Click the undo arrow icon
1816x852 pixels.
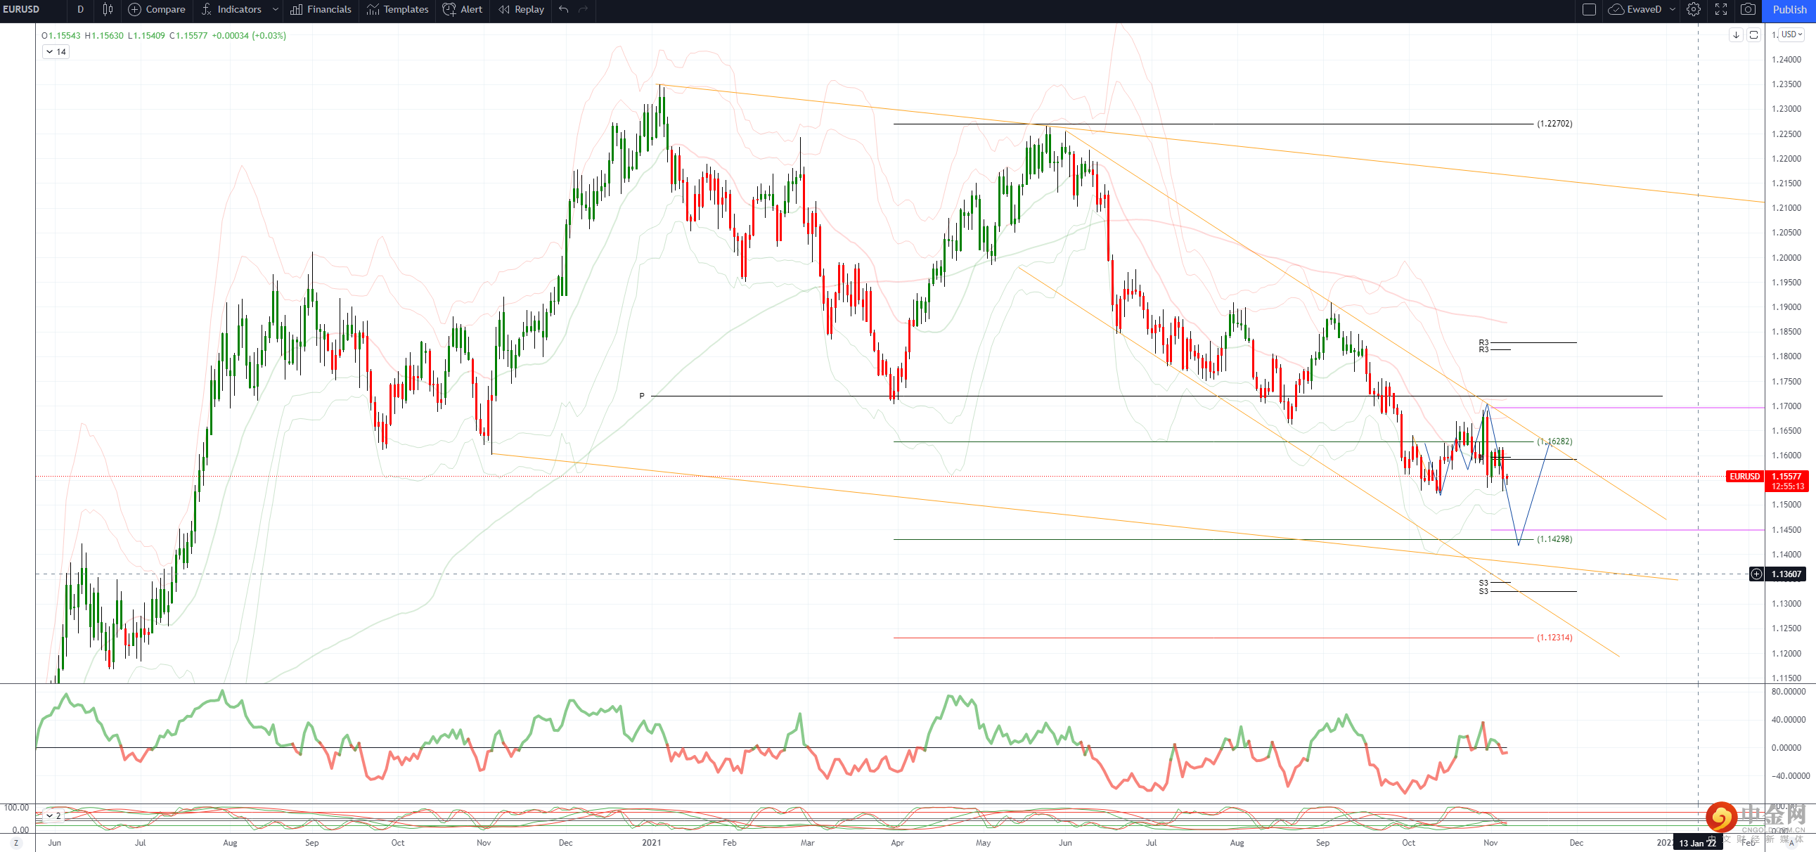[563, 9]
